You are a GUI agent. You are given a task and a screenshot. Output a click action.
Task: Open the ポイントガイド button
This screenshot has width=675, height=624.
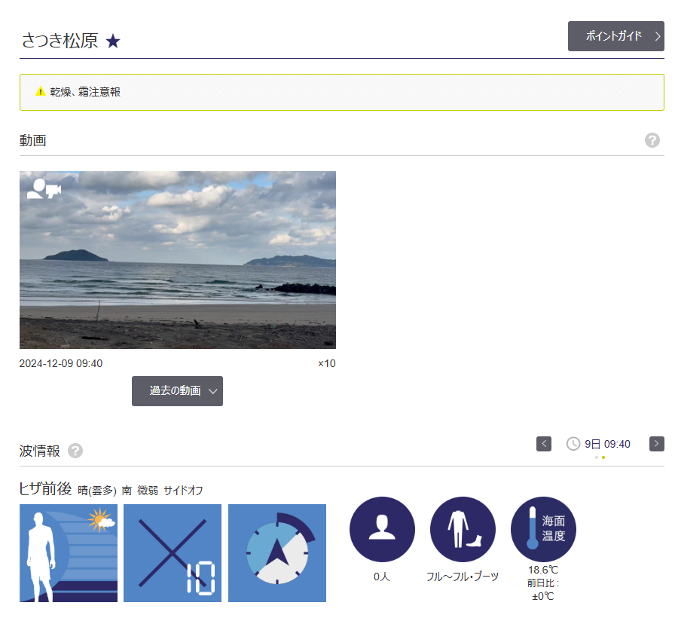[x=616, y=36]
